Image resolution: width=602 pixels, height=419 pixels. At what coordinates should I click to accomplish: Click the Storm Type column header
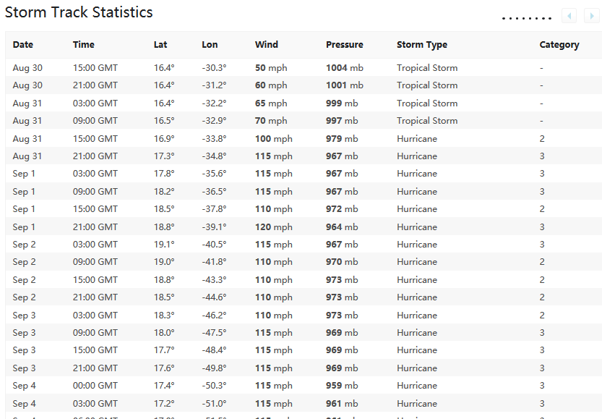pyautogui.click(x=422, y=45)
